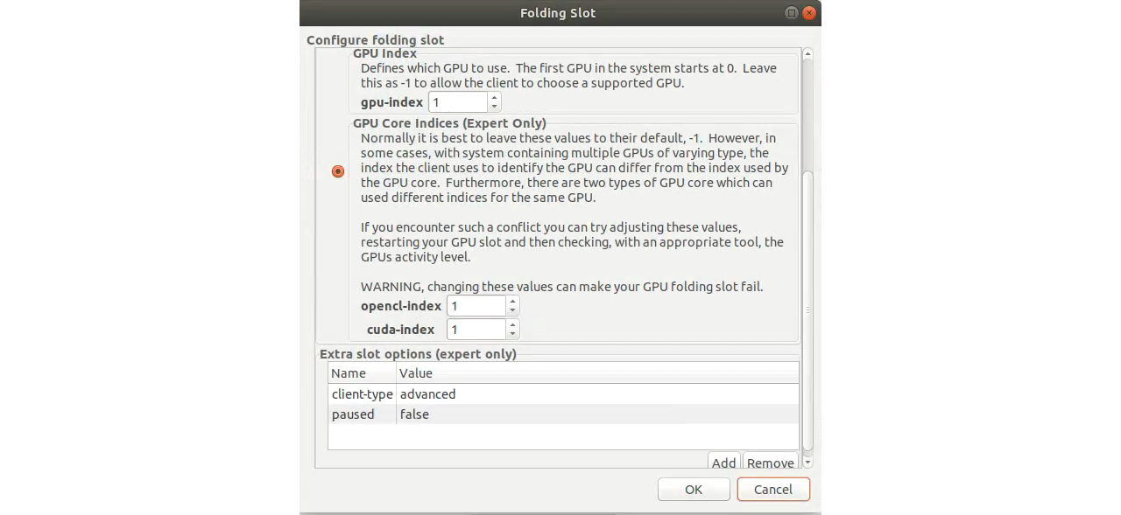The image size is (1121, 515).
Task: Select the client-type row in extra options
Action: click(563, 394)
